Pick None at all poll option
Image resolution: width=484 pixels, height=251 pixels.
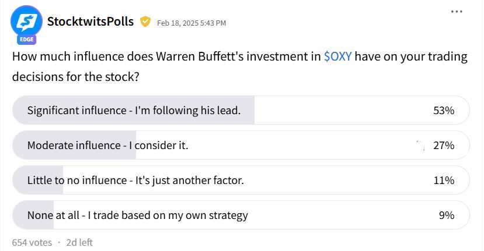(x=241, y=215)
